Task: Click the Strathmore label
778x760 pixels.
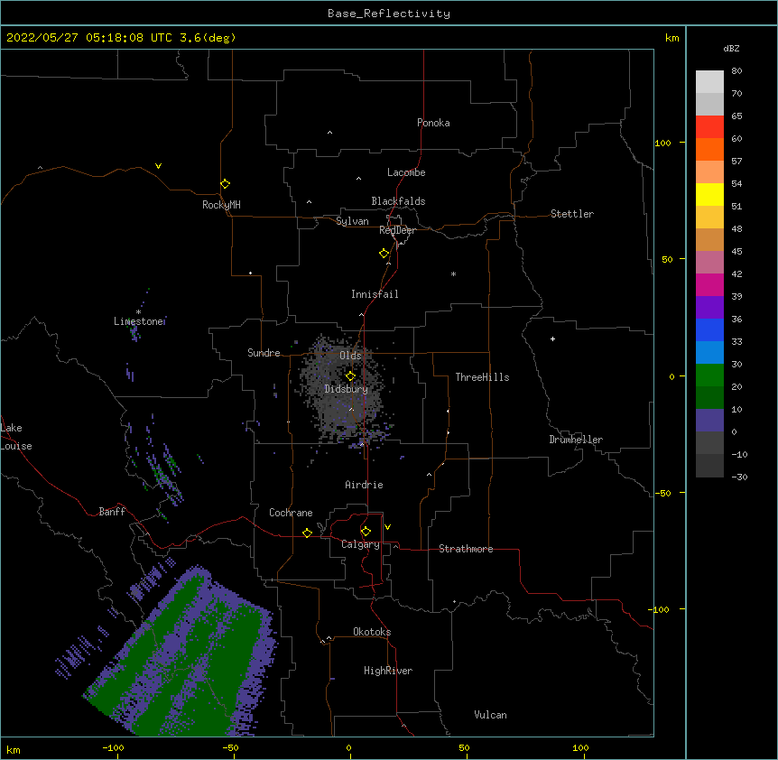Action: tap(466, 549)
